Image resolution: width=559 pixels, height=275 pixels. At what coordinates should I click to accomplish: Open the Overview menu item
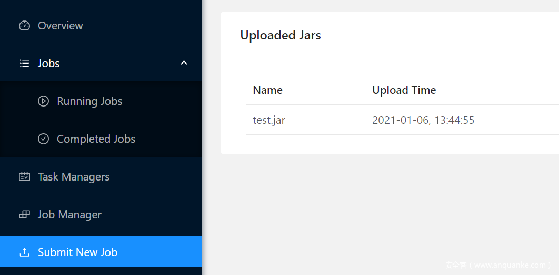[x=101, y=26]
